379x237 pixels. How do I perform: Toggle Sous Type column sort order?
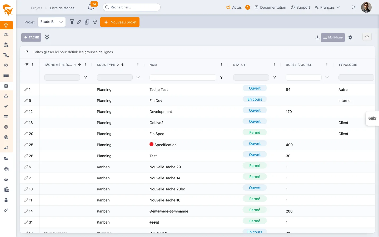(123, 65)
